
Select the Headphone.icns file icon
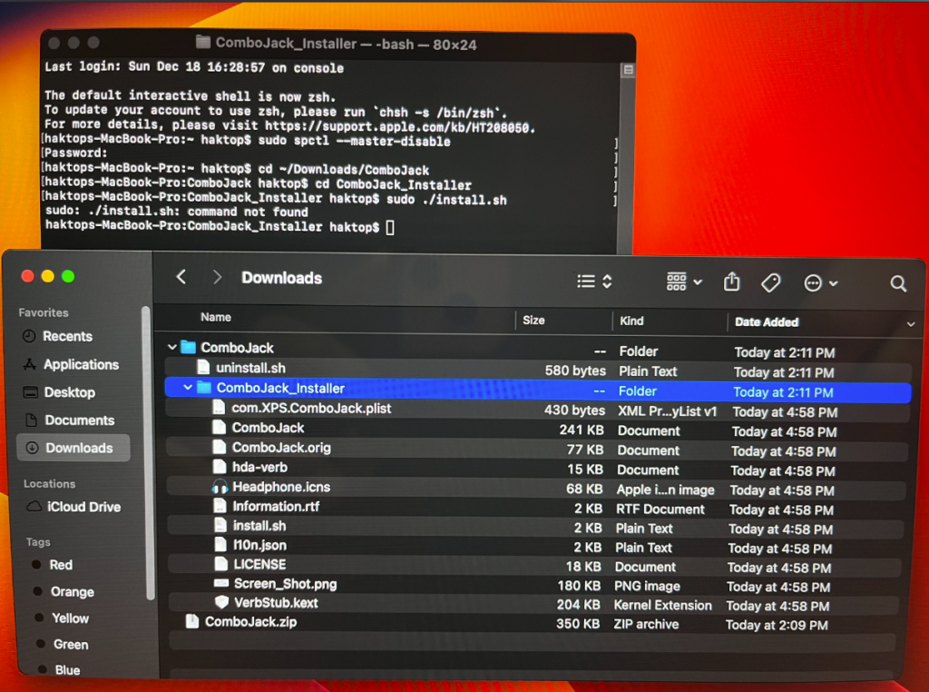pos(220,487)
